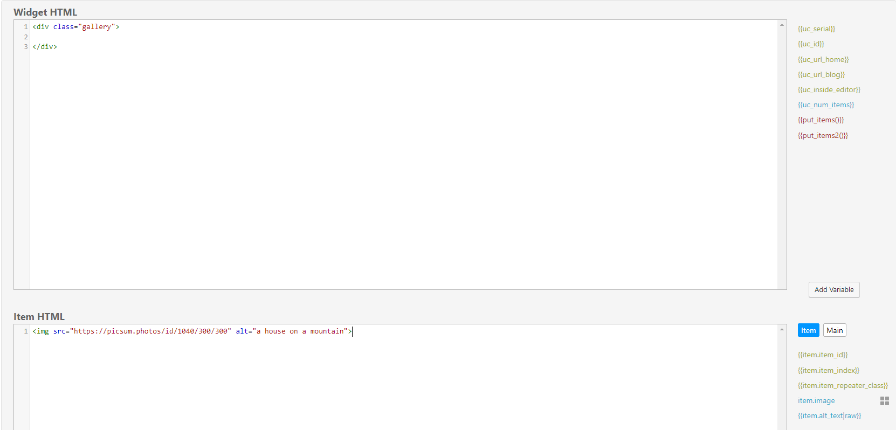Insert the {{item.alt_text|raw}} variable
Screen dimensions: 896x430
[829, 415]
